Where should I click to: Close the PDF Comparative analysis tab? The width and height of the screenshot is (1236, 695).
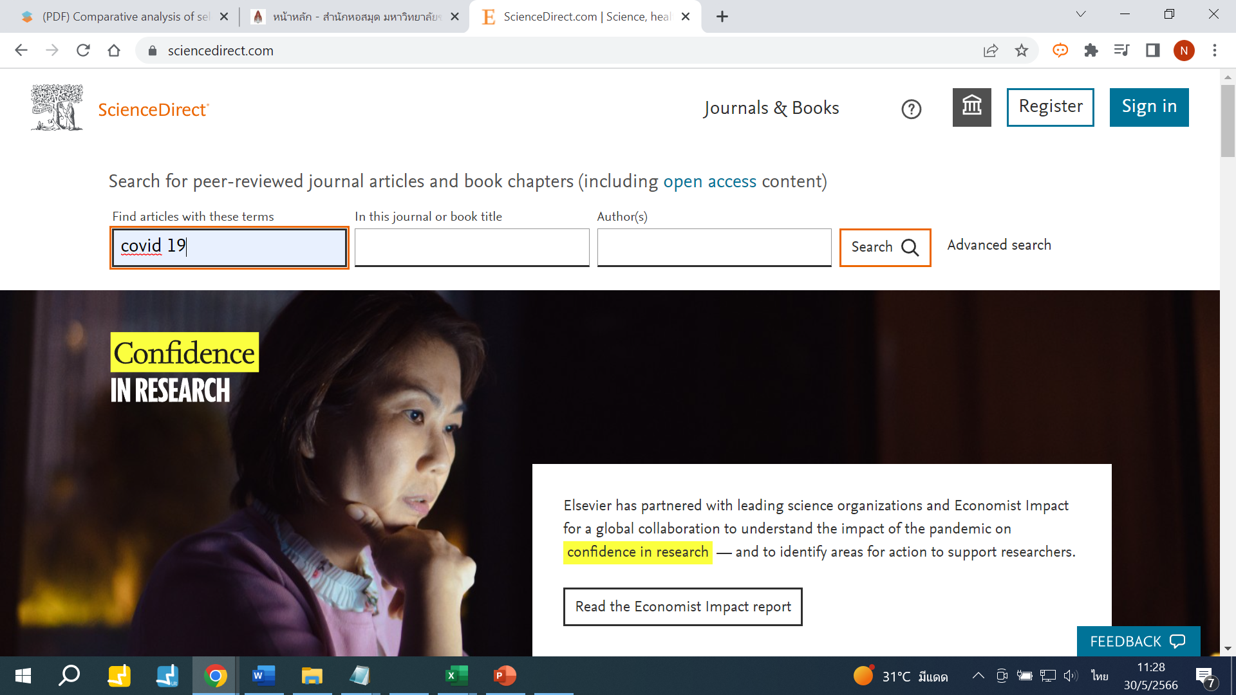click(x=224, y=17)
